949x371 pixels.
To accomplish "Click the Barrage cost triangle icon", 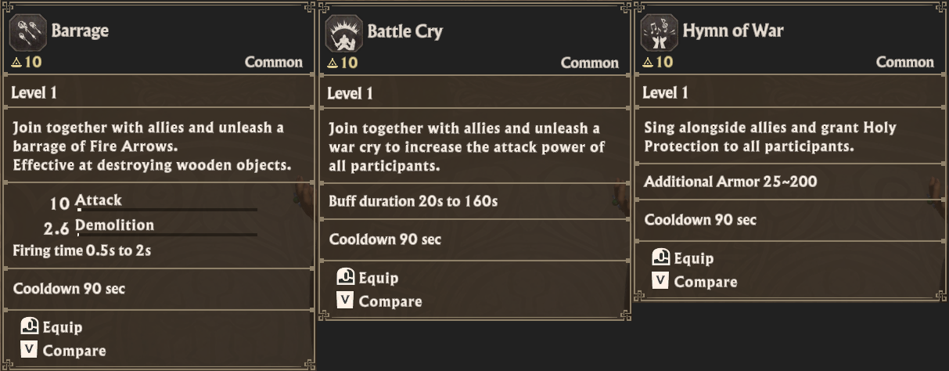I will pyautogui.click(x=18, y=63).
